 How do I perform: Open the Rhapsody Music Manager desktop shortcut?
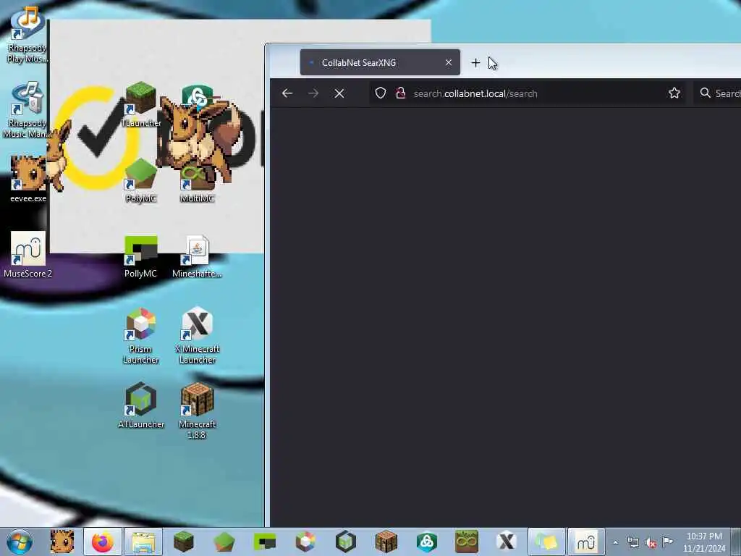point(28,110)
